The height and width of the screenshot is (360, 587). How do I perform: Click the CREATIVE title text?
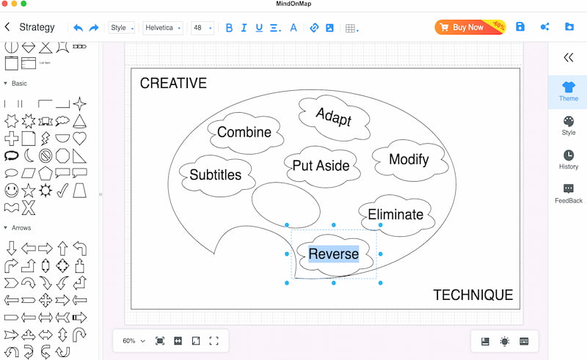pyautogui.click(x=173, y=83)
